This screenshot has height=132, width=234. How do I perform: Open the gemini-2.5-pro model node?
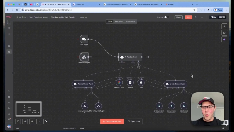click(x=119, y=83)
